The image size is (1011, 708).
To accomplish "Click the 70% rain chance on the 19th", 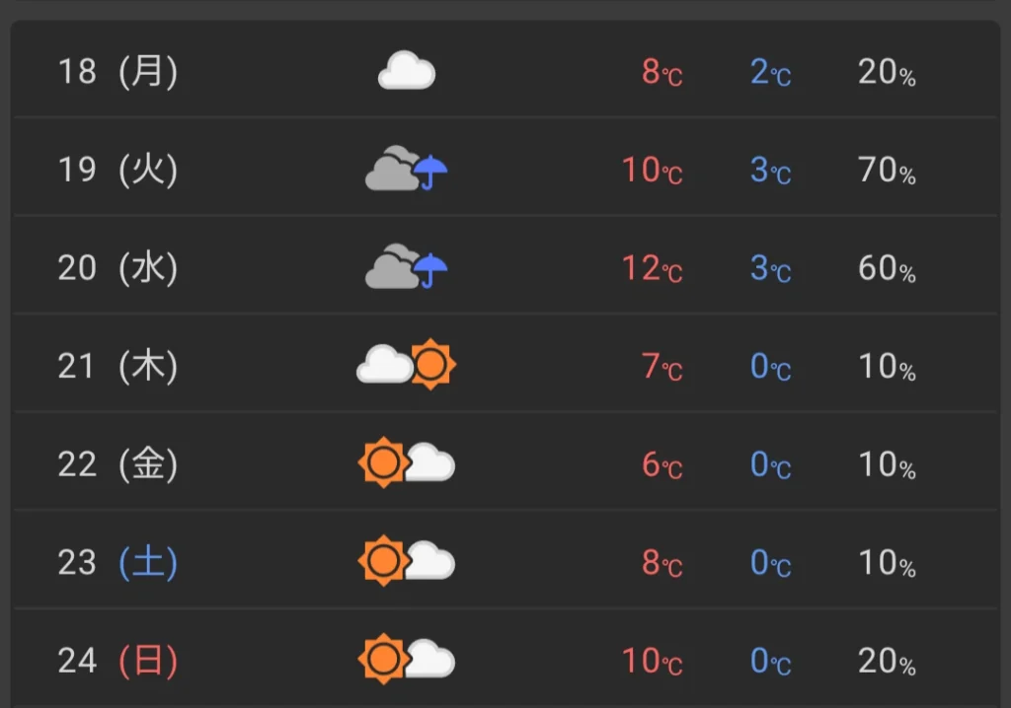I will 887,170.
